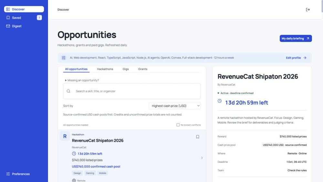Expand the Missing an opportunity disclosure
This screenshot has width=323, height=182.
click(x=82, y=80)
